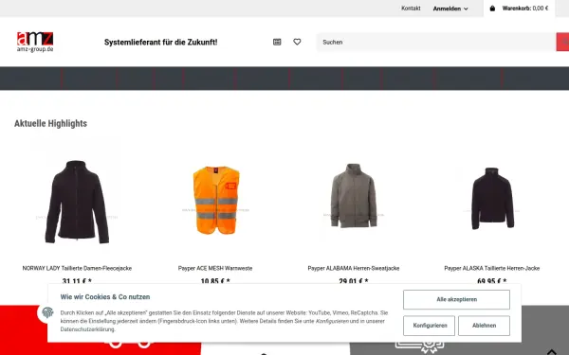Click the Wie wir Cookies & Co nutzen heading
This screenshot has width=569, height=355.
coord(105,297)
